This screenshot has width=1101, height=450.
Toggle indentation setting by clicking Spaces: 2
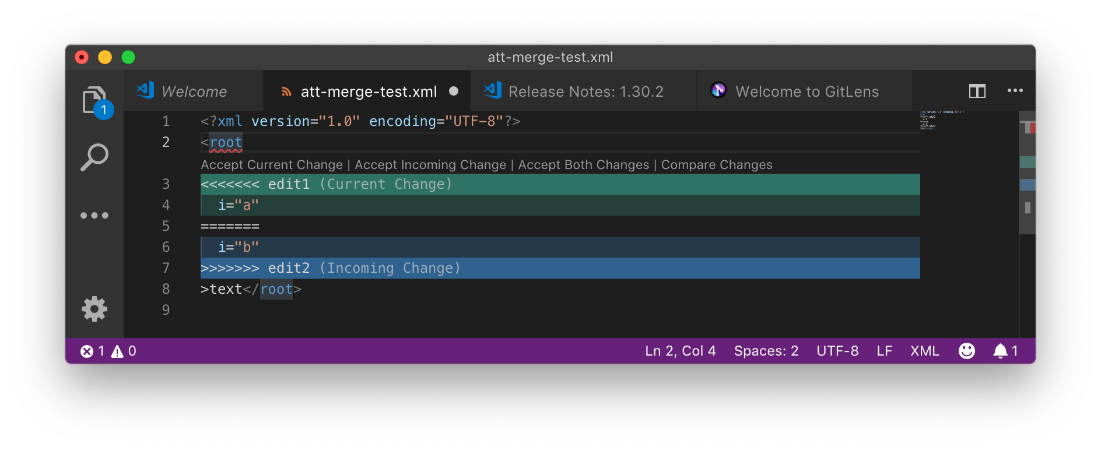click(765, 350)
